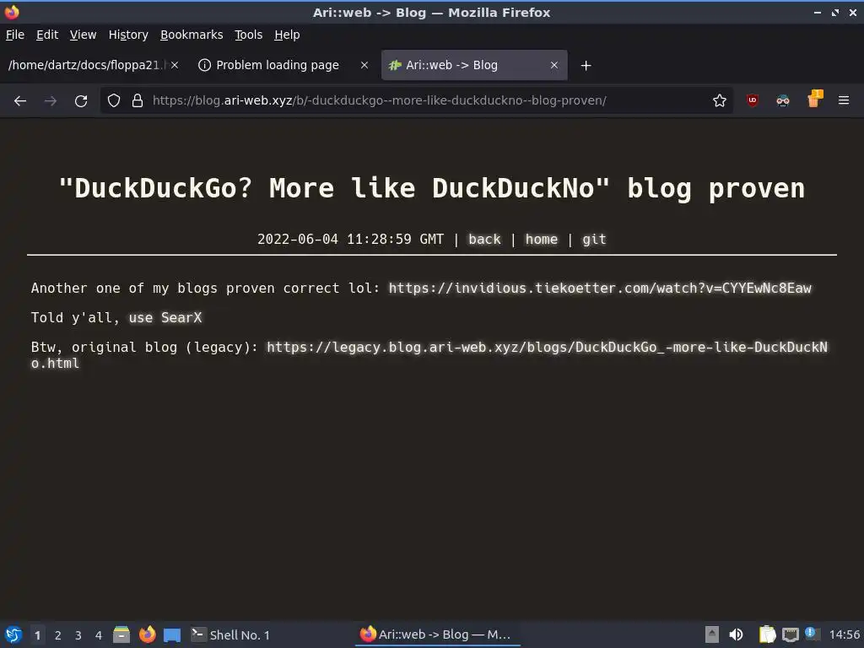Image resolution: width=864 pixels, height=648 pixels.
Task: Open the network monitor tray icon
Action: pyautogui.click(x=791, y=634)
